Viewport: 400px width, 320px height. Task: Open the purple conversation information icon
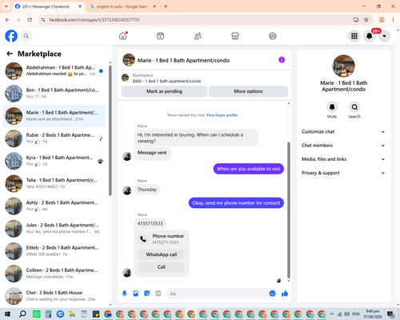282,60
